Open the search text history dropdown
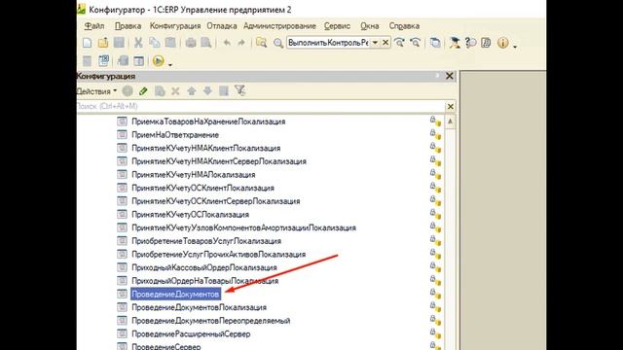 375,43
